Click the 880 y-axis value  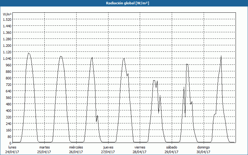[9, 72]
